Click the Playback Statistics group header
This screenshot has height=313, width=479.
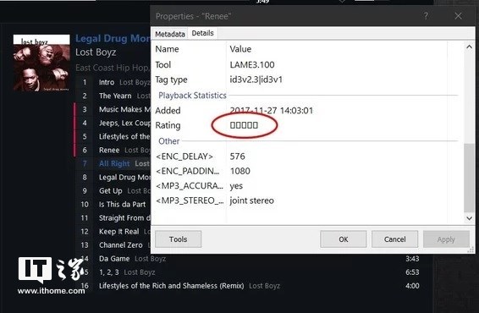(192, 96)
